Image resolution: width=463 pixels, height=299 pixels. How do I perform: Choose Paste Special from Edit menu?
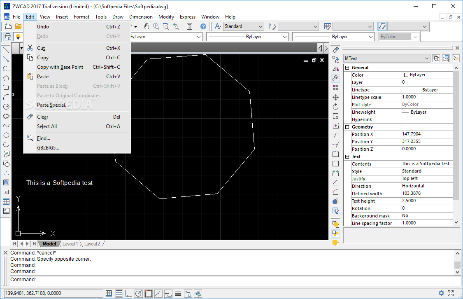click(77, 105)
